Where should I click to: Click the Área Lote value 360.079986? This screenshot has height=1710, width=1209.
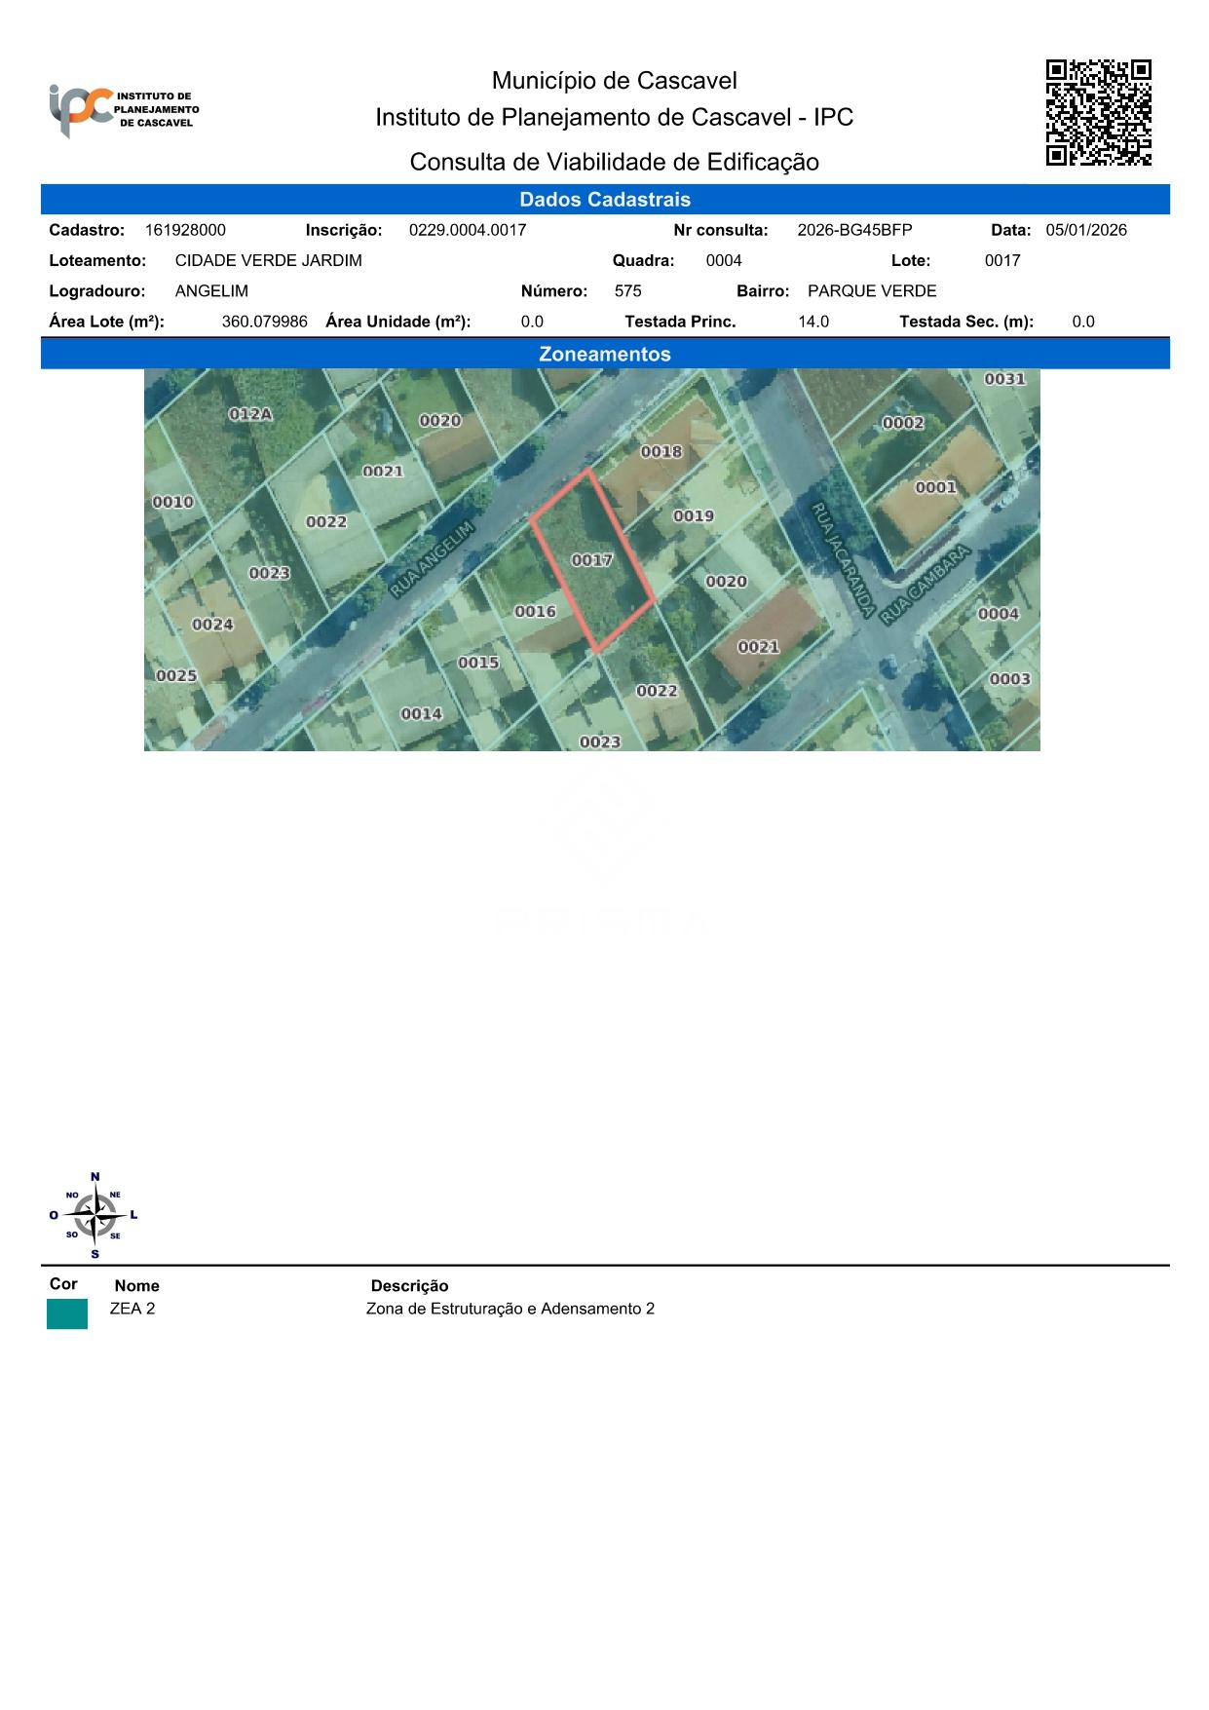[264, 322]
